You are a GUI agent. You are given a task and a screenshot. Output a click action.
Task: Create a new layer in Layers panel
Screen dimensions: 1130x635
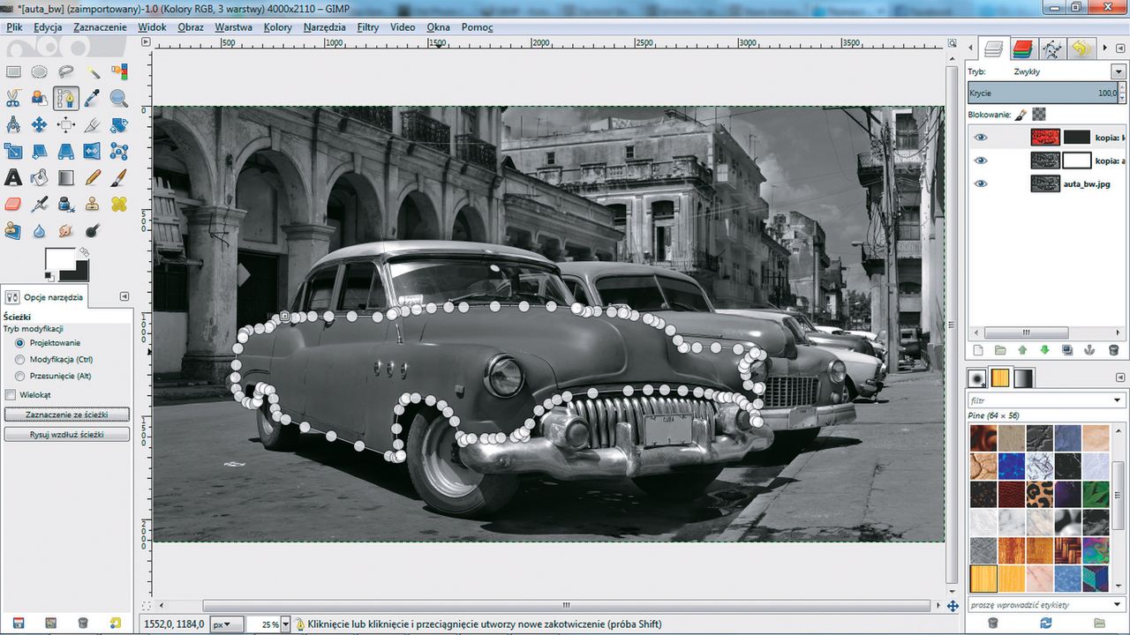[978, 350]
